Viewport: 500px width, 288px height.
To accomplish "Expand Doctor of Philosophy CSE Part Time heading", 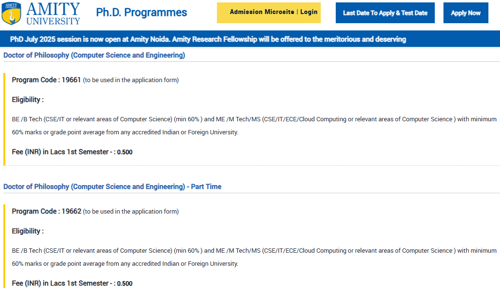I will 112,187.
